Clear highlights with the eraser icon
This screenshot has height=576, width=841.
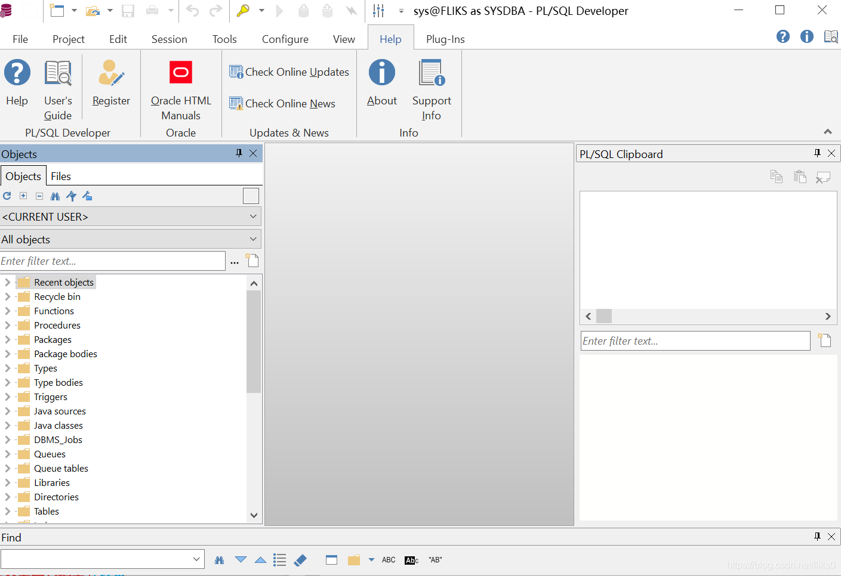pos(300,560)
